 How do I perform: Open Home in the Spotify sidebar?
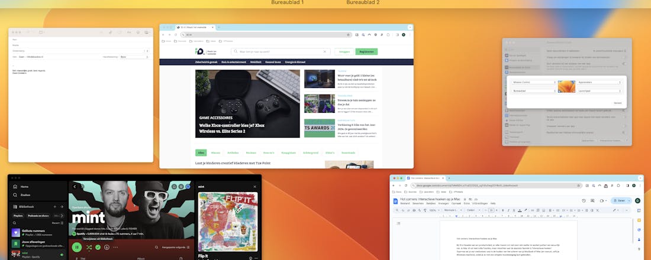21,187
